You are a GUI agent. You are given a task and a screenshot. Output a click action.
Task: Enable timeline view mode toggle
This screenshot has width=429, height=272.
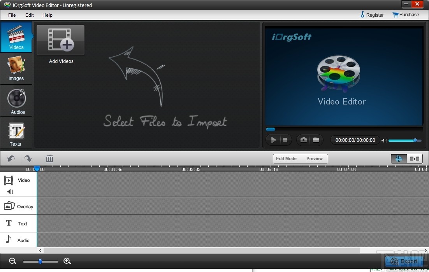(x=399, y=159)
